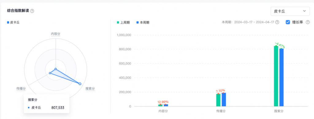Toggle 上周期 legend series
The width and height of the screenshot is (314, 119).
123,23
